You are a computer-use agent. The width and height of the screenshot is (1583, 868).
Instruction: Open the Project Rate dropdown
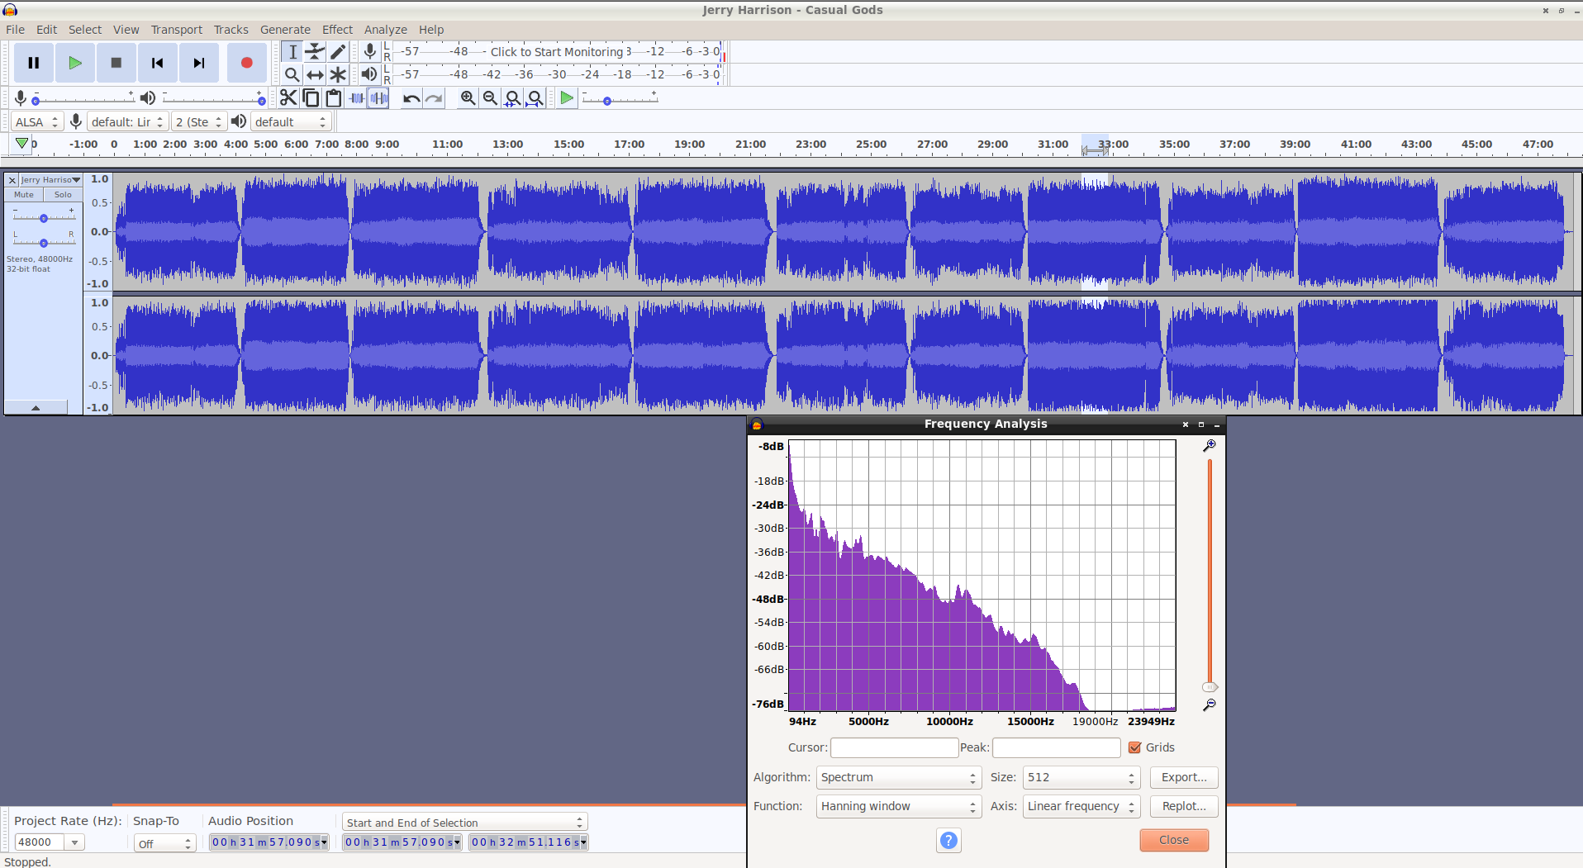point(74,842)
